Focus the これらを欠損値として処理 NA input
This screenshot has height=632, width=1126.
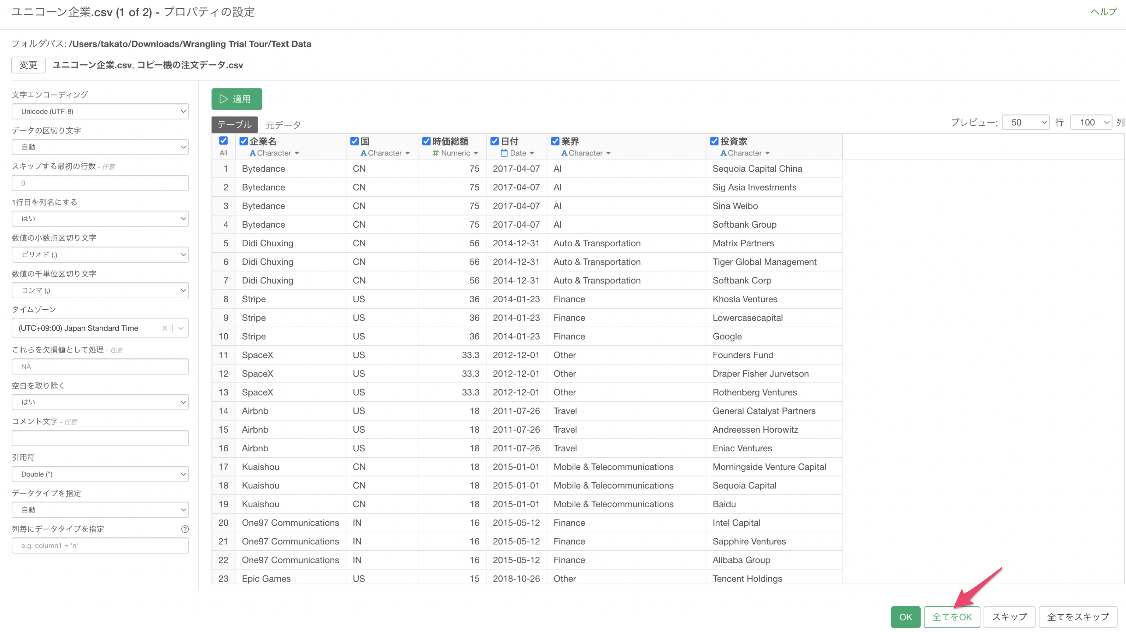click(x=100, y=367)
